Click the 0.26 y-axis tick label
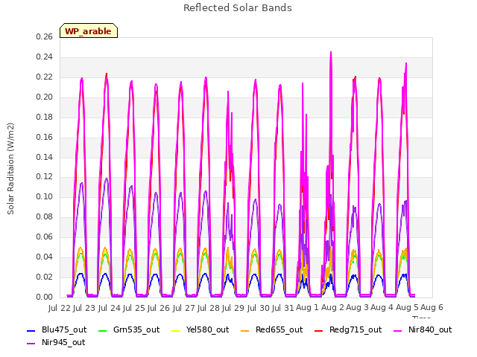 45,37
